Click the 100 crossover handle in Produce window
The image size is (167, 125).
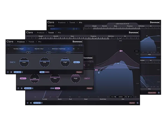[29, 52]
